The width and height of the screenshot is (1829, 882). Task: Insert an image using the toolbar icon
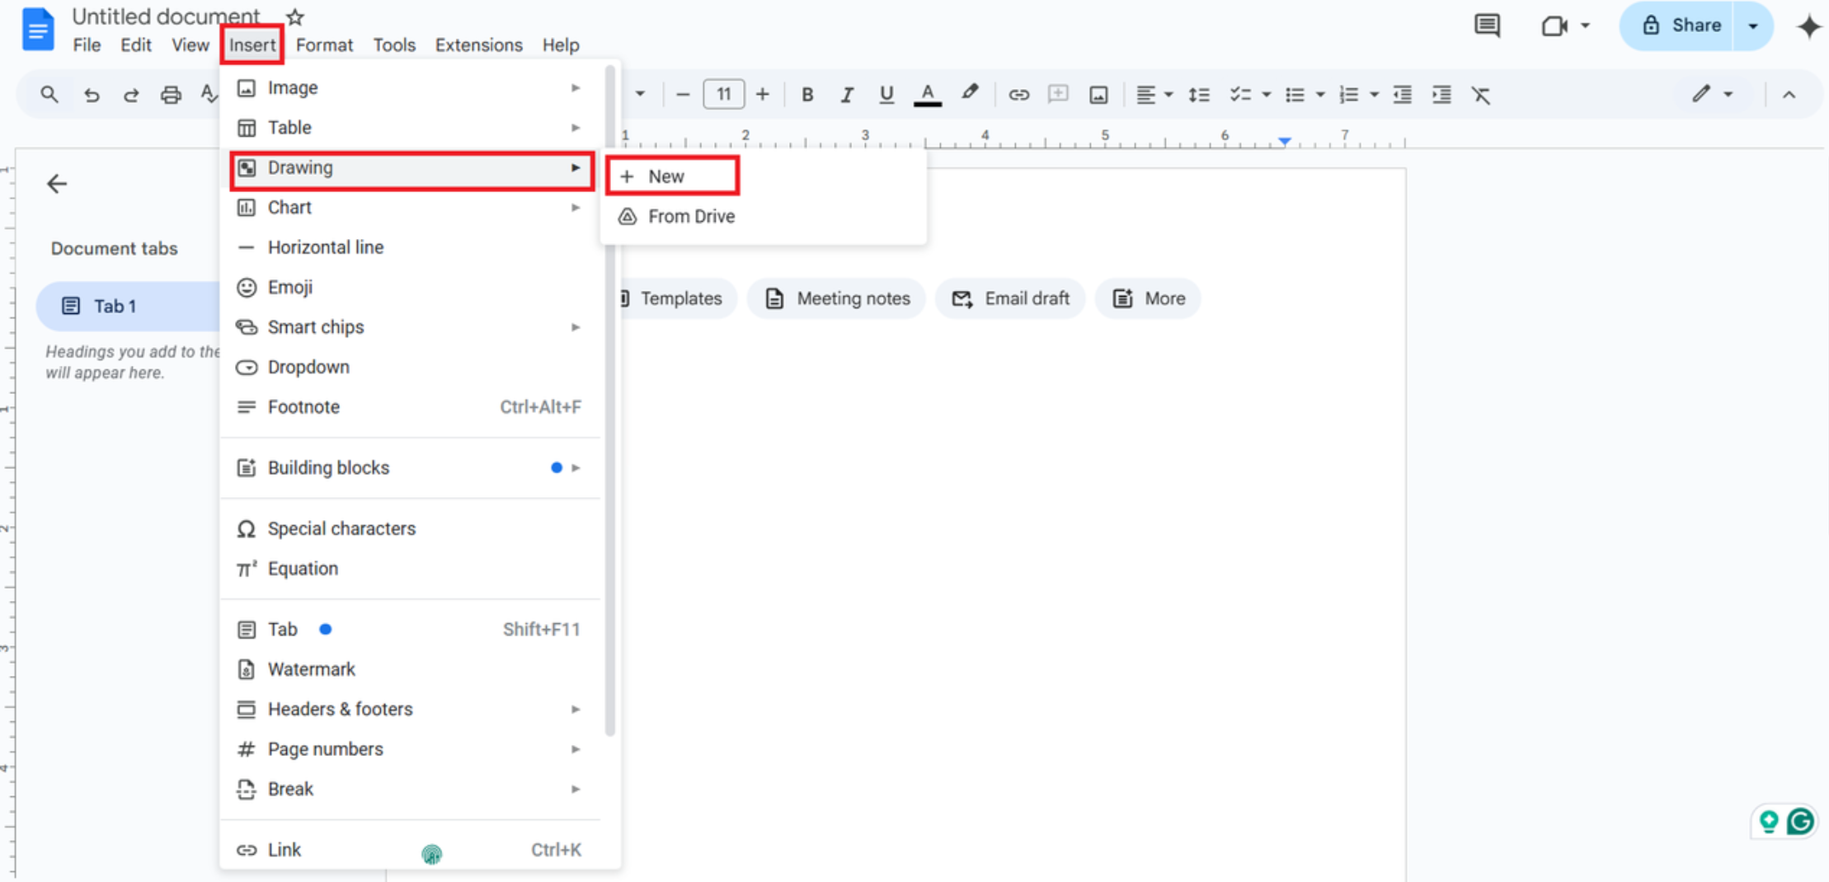[1098, 94]
